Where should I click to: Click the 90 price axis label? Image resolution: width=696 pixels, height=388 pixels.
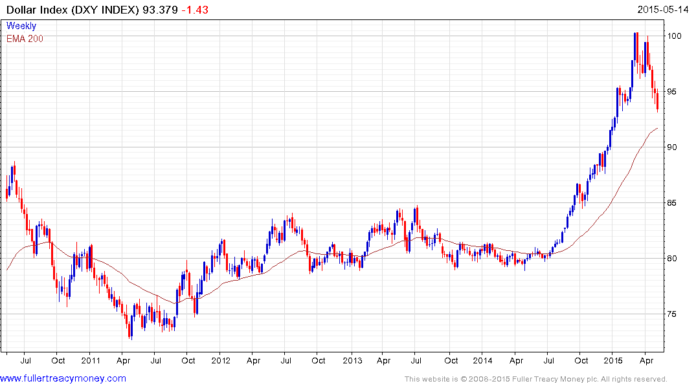coord(672,147)
